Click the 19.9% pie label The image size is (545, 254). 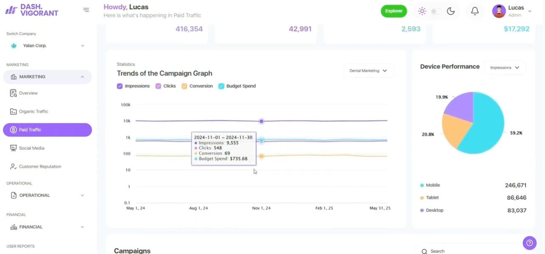[441, 97]
